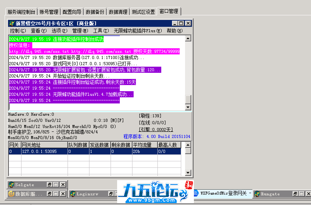Viewport: 311px width, 205px height.
Task: Click the Loginsrv minimized window icon
Action: pyautogui.click(x=73, y=194)
